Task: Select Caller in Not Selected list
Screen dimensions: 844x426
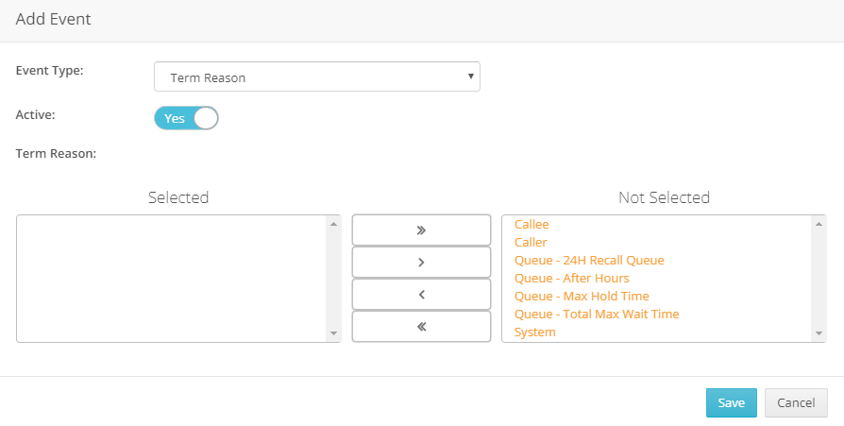Action: coord(531,243)
